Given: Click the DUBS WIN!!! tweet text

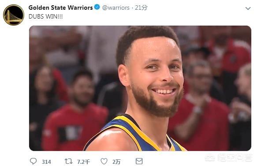Looking at the screenshot, I should click(45, 16).
